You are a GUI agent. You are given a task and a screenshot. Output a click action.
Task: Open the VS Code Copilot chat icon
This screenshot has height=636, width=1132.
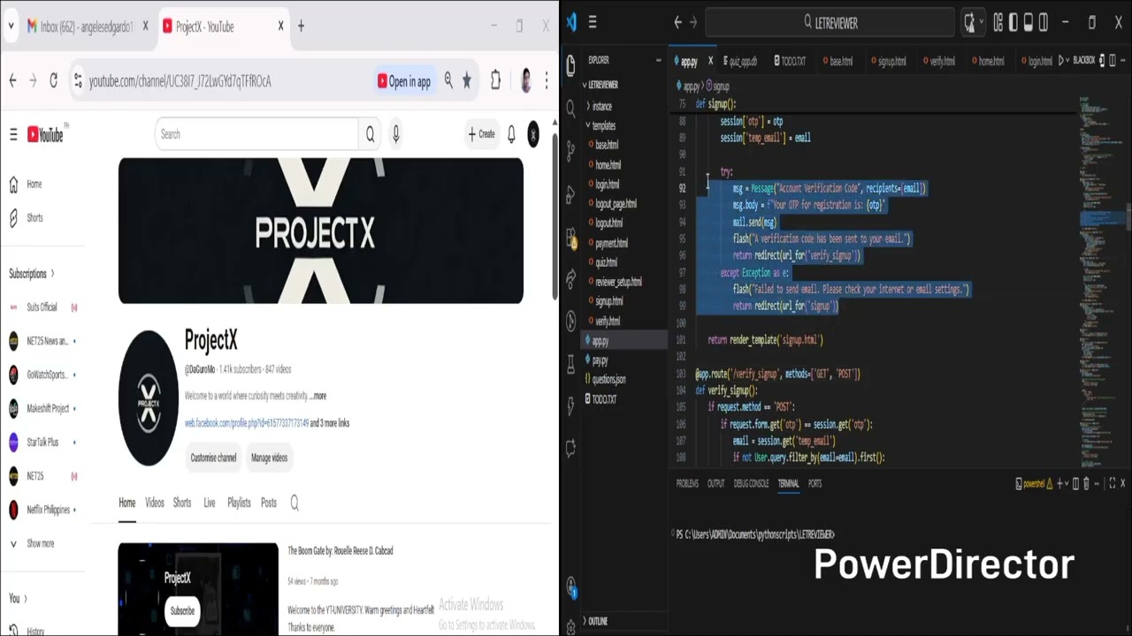click(970, 22)
